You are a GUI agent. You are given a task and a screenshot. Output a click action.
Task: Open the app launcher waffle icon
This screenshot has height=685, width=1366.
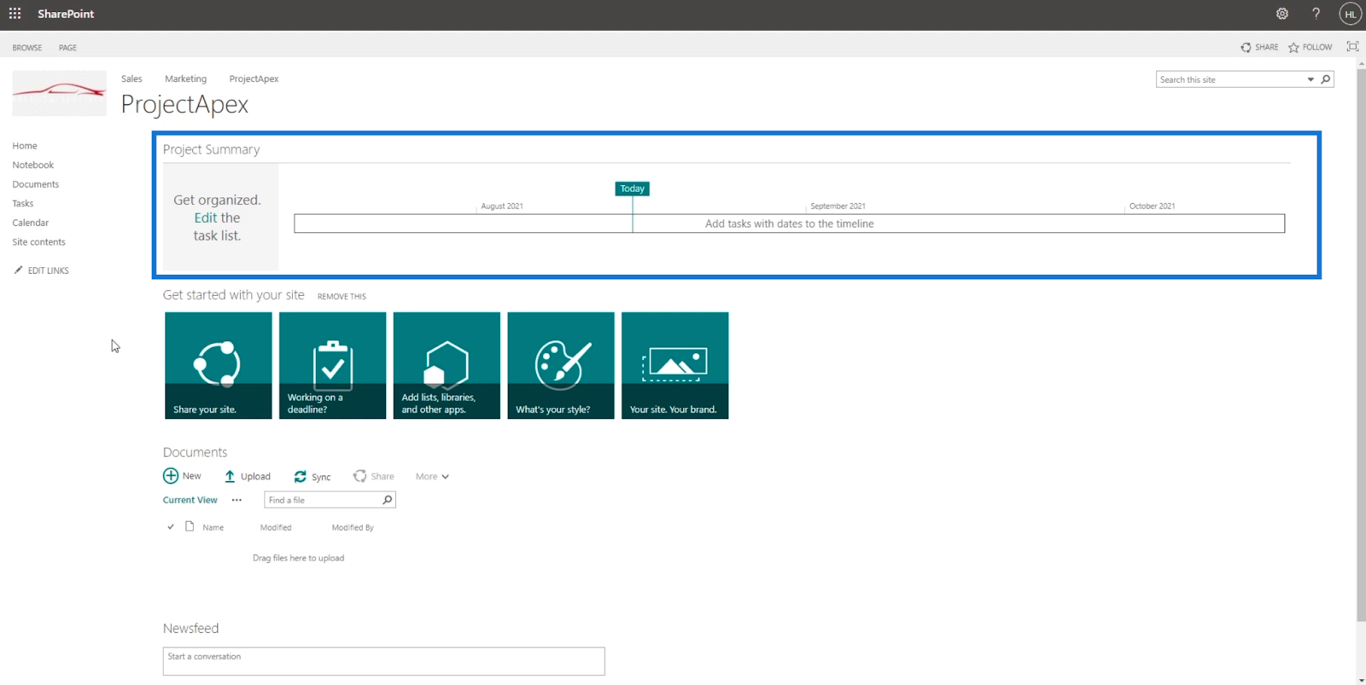point(15,14)
